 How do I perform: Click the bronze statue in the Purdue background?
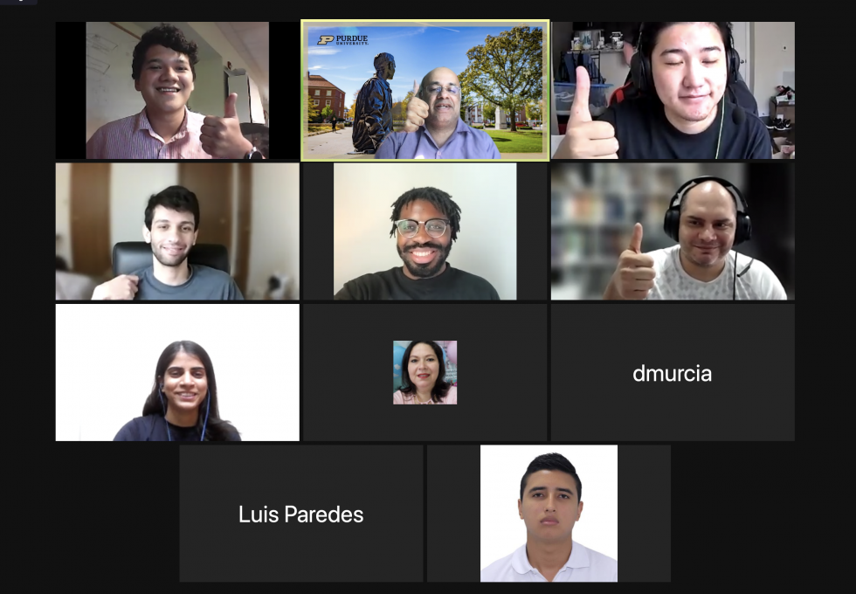click(x=373, y=103)
